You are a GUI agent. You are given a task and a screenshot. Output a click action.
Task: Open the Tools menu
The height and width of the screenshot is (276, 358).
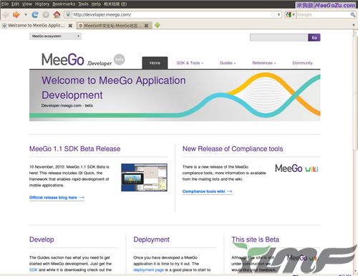pyautogui.click(x=83, y=4)
